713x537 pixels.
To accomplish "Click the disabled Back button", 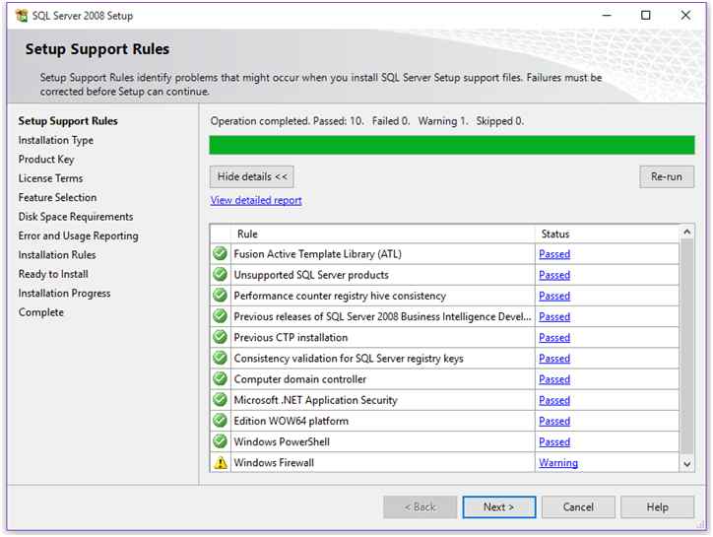I will tap(421, 507).
